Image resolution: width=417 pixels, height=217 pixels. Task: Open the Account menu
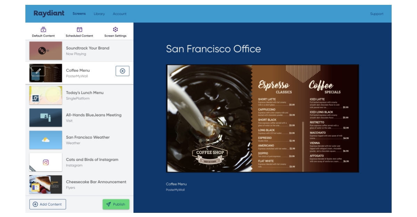point(120,14)
